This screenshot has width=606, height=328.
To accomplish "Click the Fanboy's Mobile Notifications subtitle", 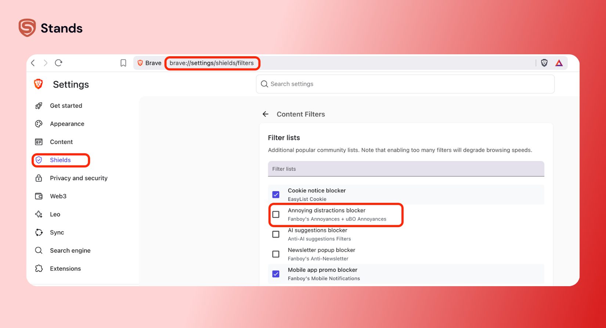I will pos(324,278).
